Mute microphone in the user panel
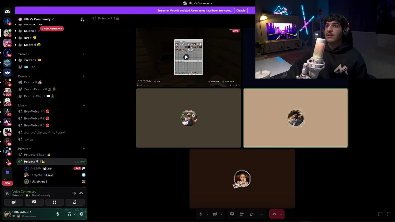The image size is (395, 222). coord(58,214)
